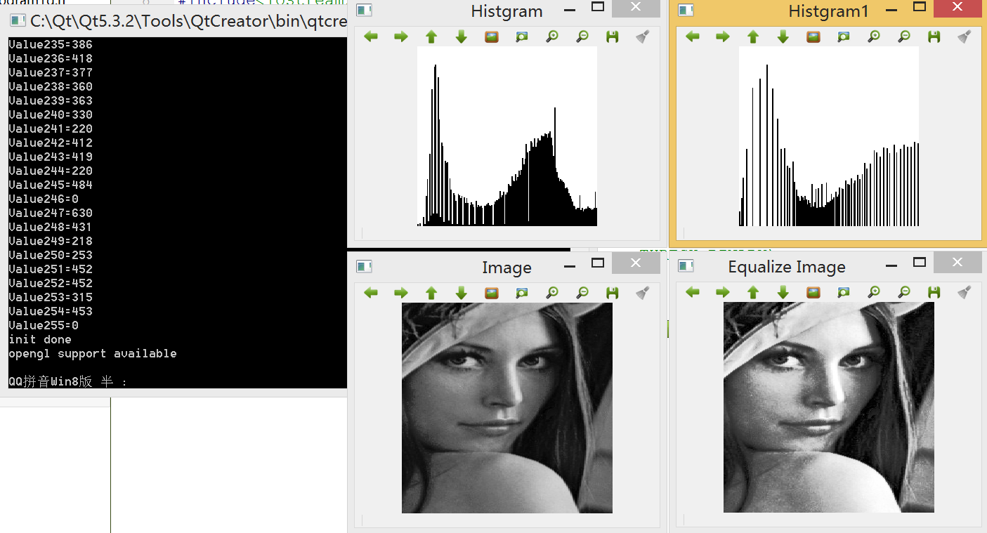Pan right in Histgram window
987x533 pixels.
[401, 37]
